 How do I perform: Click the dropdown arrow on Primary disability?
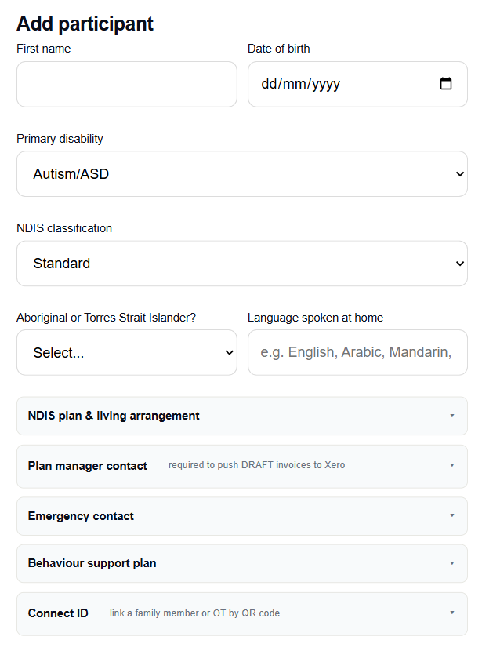click(462, 173)
